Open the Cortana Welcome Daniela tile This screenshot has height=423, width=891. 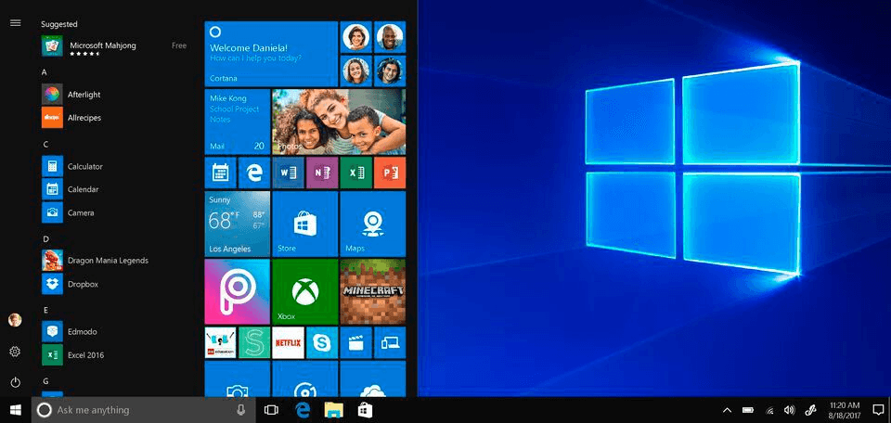pos(271,54)
